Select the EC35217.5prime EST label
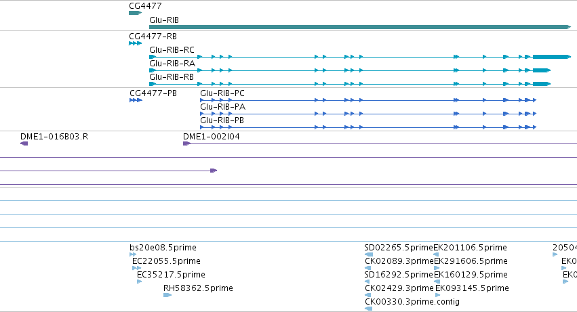 [x=171, y=275]
